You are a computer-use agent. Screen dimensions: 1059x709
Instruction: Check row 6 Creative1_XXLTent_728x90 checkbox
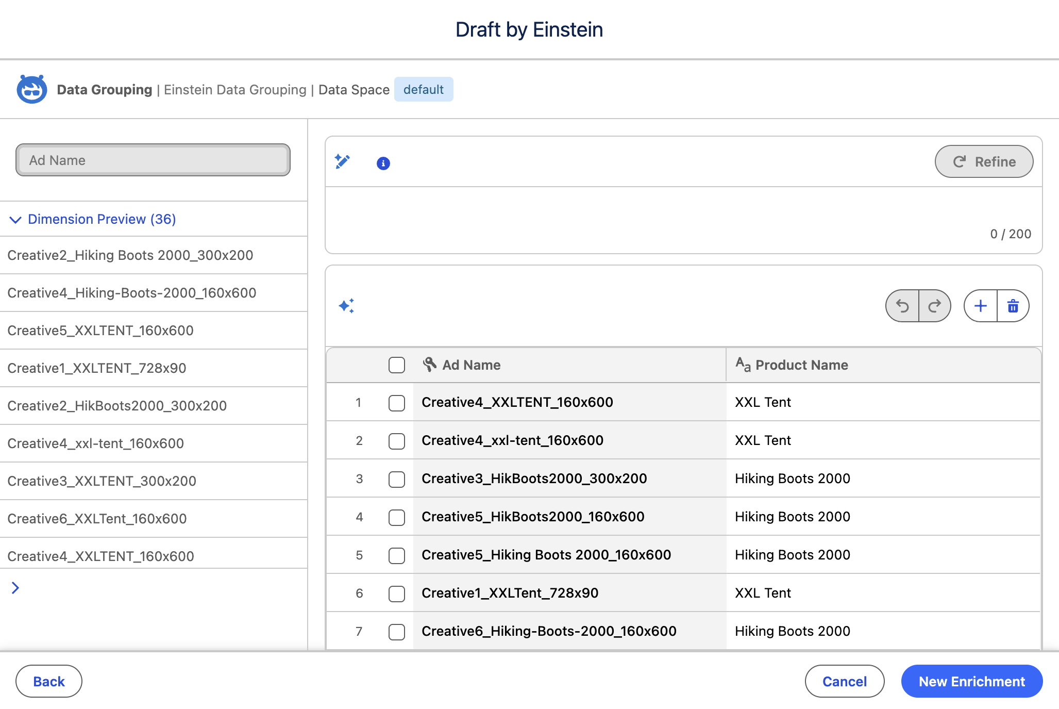click(397, 593)
